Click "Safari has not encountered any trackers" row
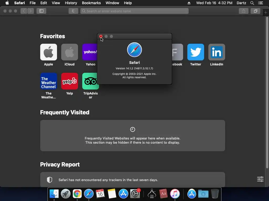 pos(133,180)
